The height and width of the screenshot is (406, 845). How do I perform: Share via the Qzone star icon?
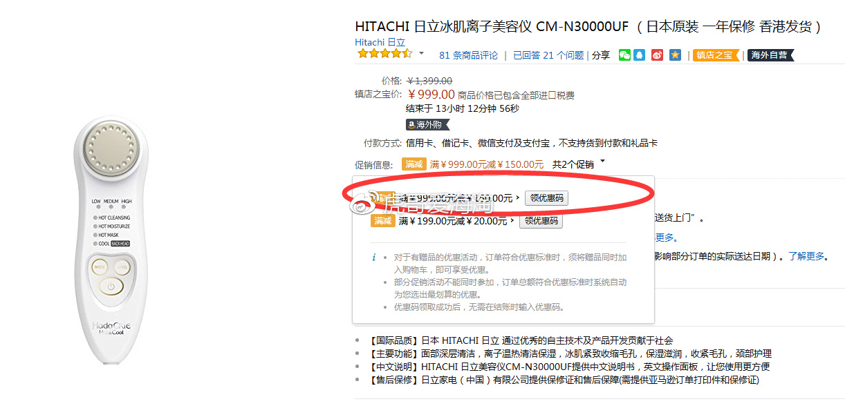(x=675, y=55)
